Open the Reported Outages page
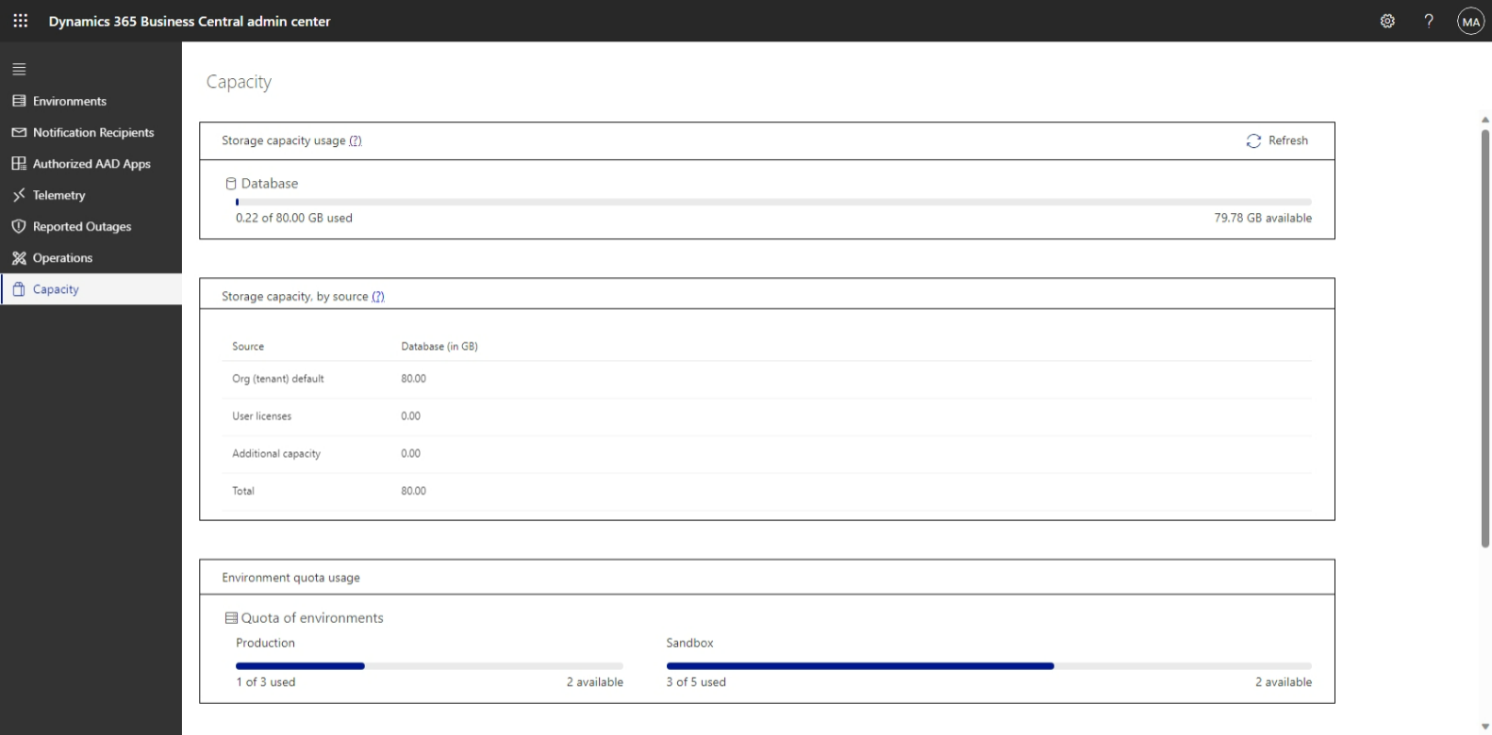The image size is (1492, 735). pyautogui.click(x=82, y=226)
